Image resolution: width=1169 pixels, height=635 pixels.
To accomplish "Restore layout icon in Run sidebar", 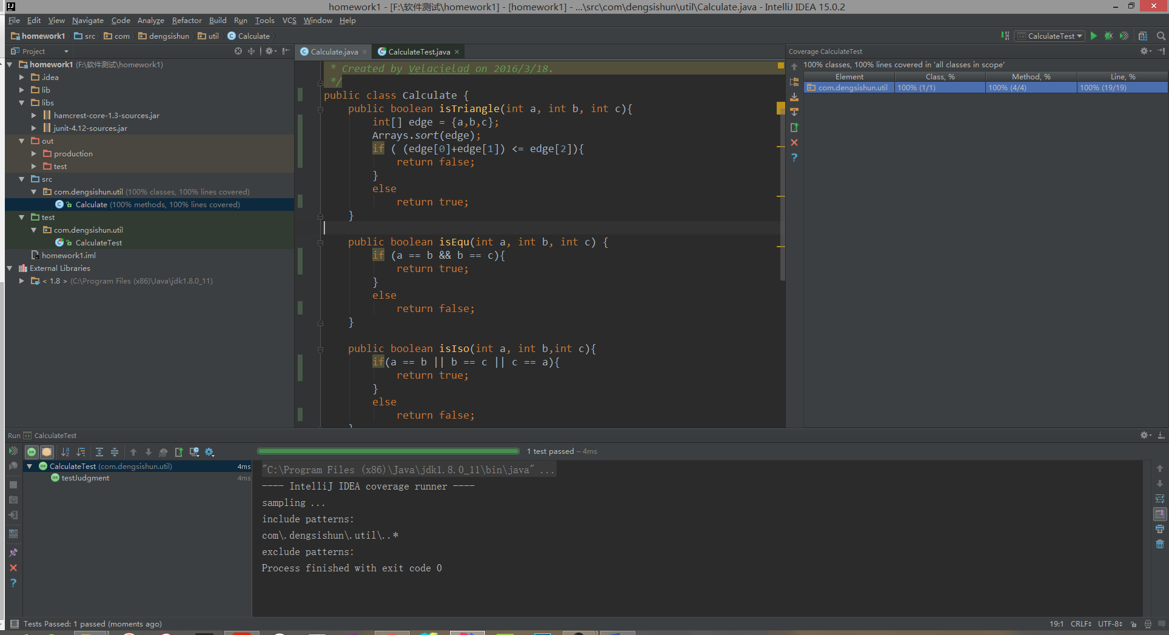I will (x=13, y=534).
